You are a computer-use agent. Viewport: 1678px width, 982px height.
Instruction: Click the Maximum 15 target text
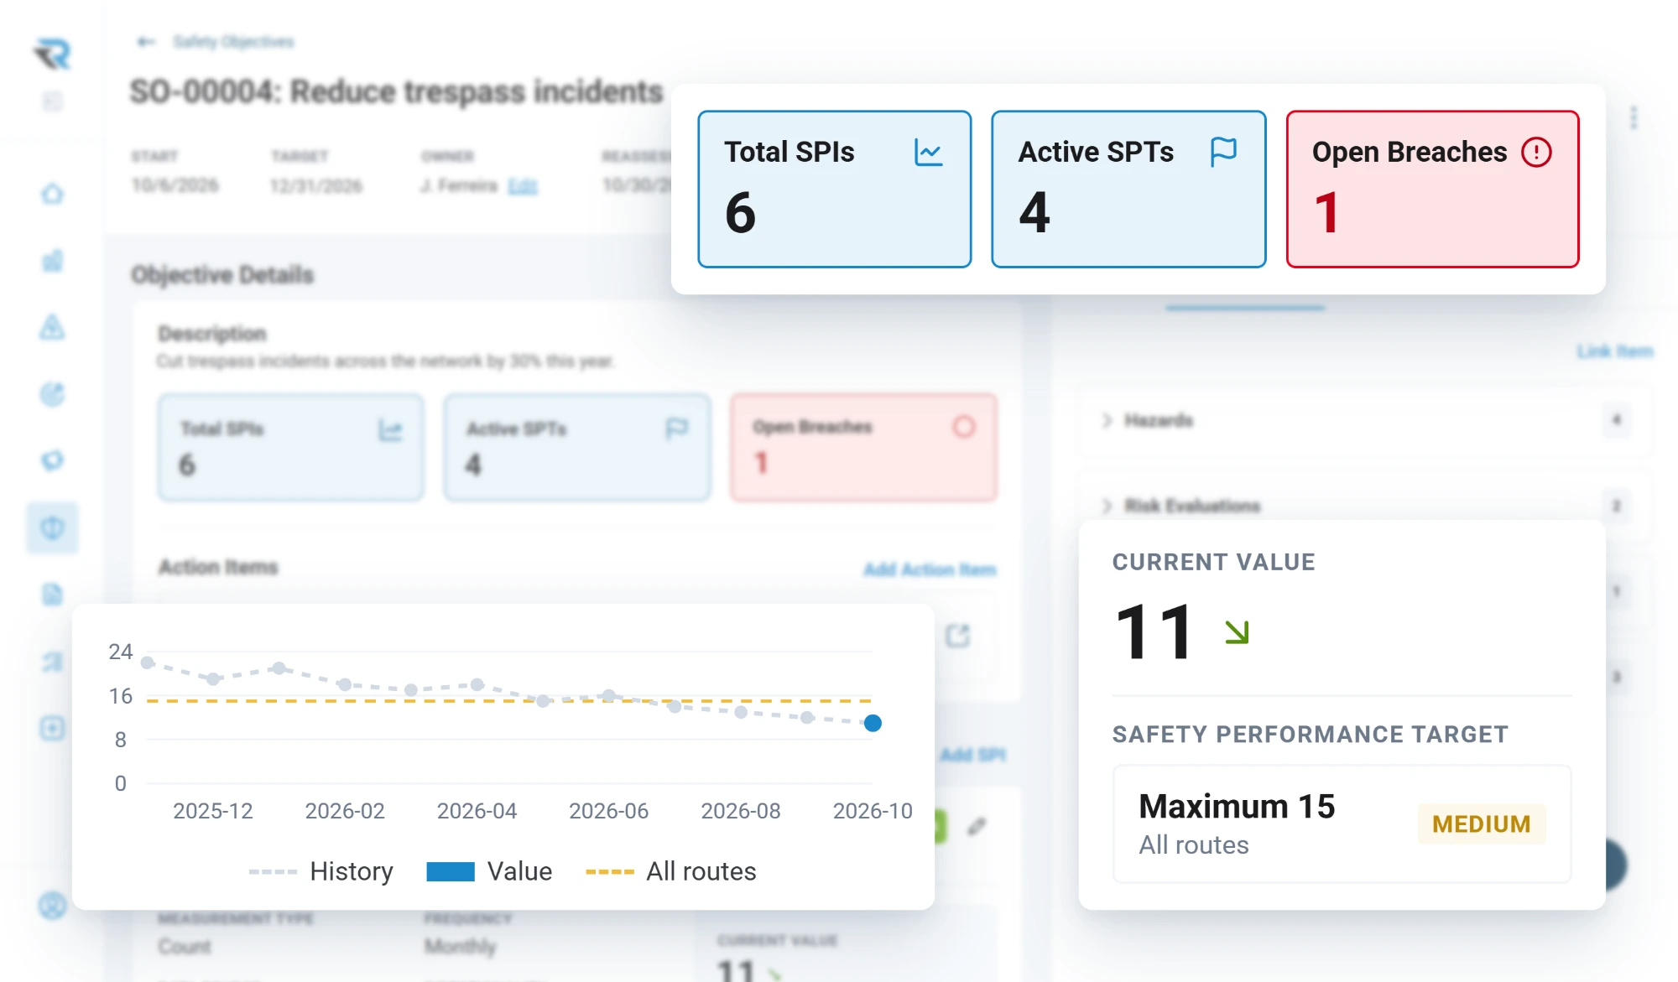[x=1237, y=807]
